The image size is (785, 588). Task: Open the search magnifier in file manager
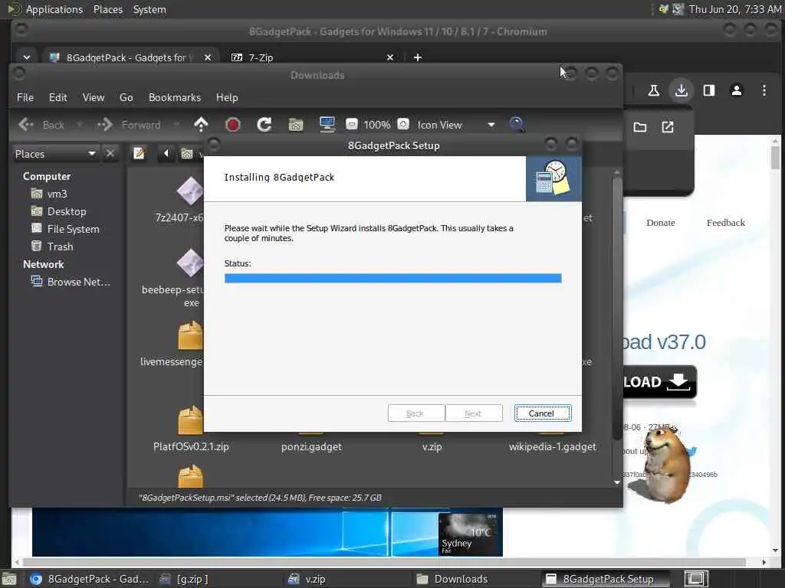pos(517,125)
